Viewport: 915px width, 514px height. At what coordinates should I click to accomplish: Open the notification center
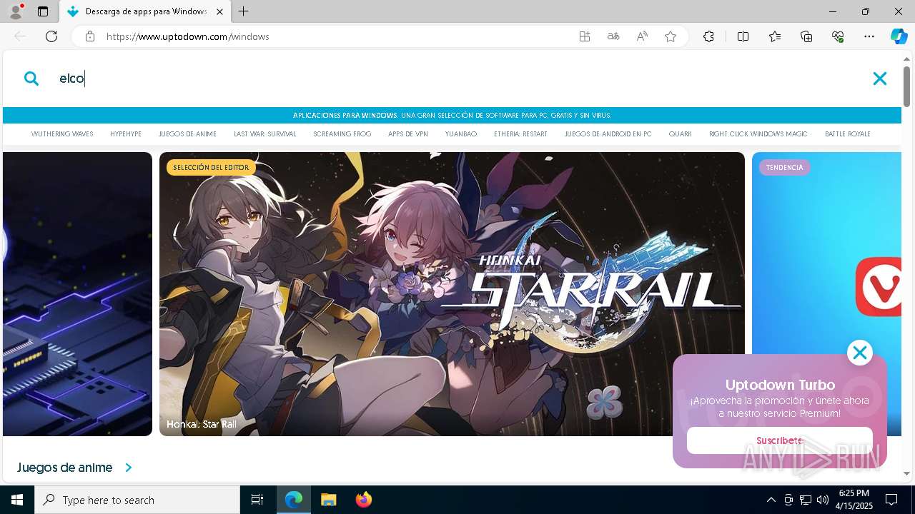(x=891, y=500)
